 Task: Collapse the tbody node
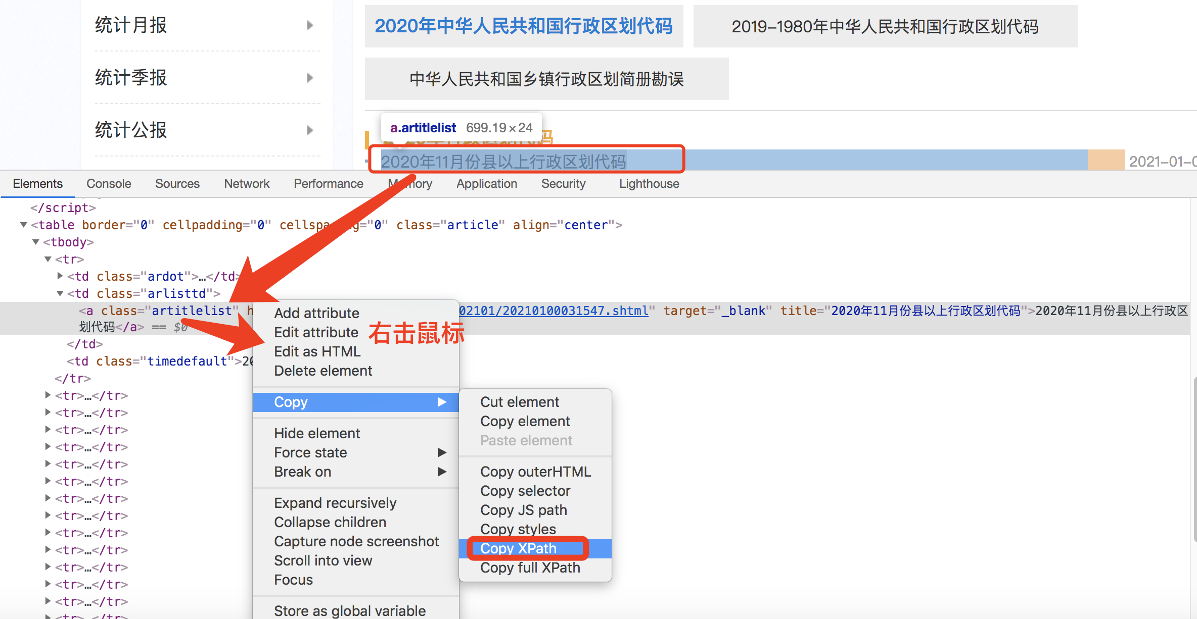click(x=35, y=242)
